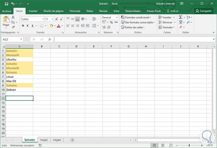The image size is (217, 148).
Task: Save the workbook with the floppy disk icon
Action: pyautogui.click(x=6, y=4)
